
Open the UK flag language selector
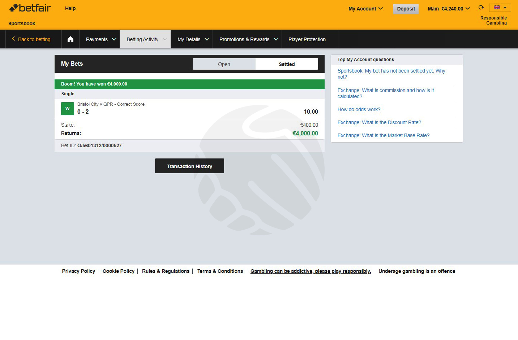(x=500, y=8)
